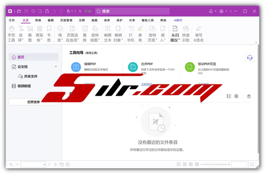
Task: Collapse the ribbon with the chevron
Action: tap(256, 43)
